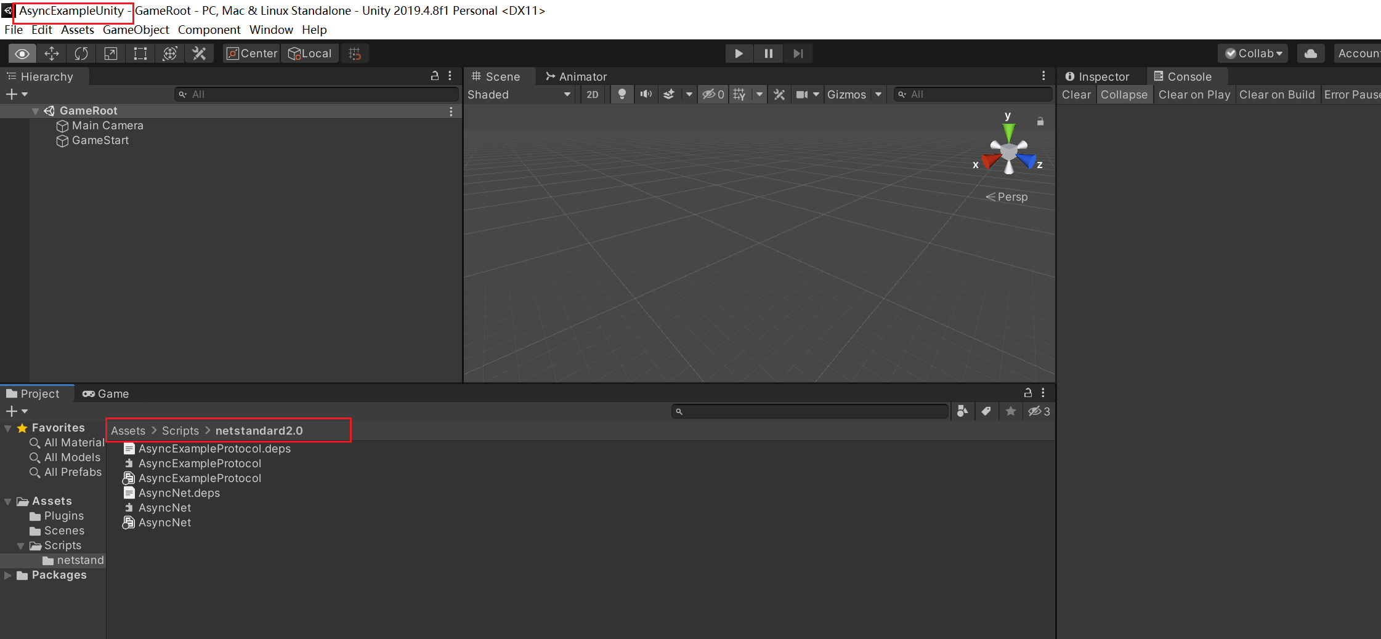Select the Rect Transform tool

pos(140,54)
